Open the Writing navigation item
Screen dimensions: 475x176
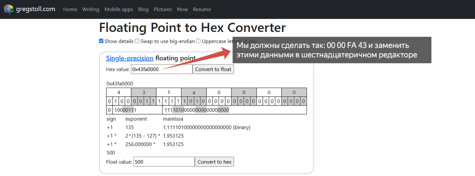point(91,9)
